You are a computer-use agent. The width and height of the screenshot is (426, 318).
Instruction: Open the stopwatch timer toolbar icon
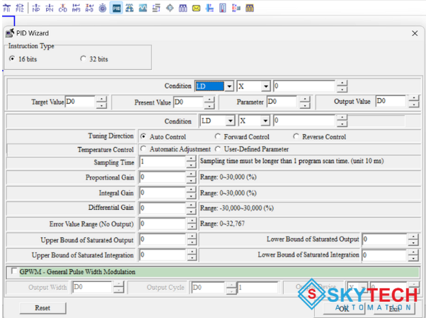(x=103, y=8)
